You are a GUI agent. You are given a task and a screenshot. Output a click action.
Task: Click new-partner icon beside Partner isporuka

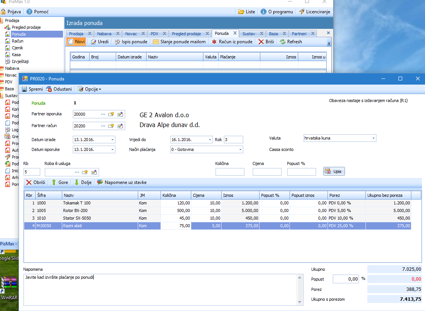(x=111, y=114)
